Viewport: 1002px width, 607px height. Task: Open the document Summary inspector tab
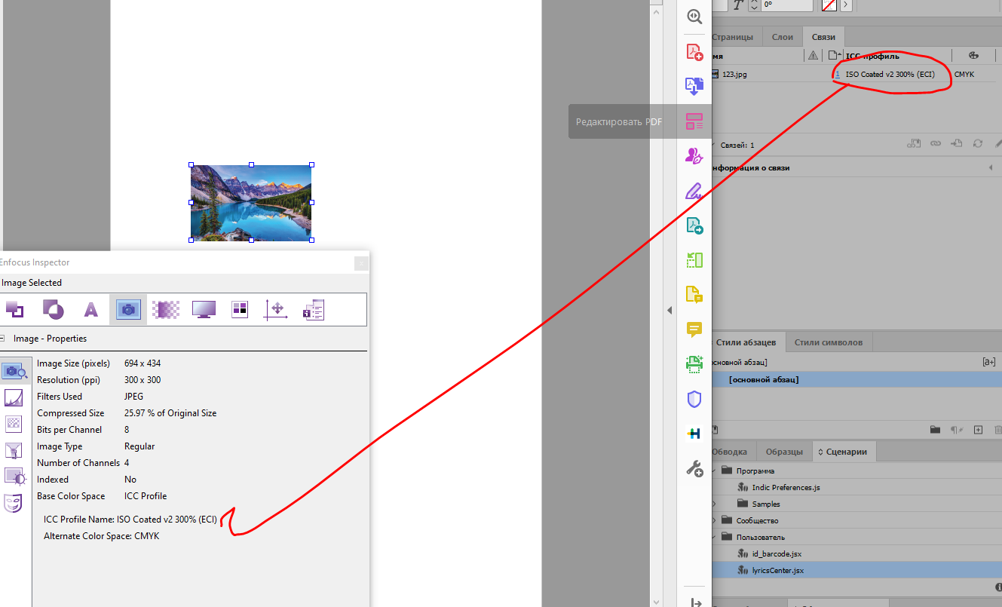pyautogui.click(x=314, y=309)
